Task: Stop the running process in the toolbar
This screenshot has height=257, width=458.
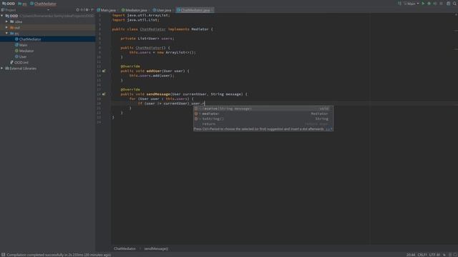Action: (x=441, y=4)
